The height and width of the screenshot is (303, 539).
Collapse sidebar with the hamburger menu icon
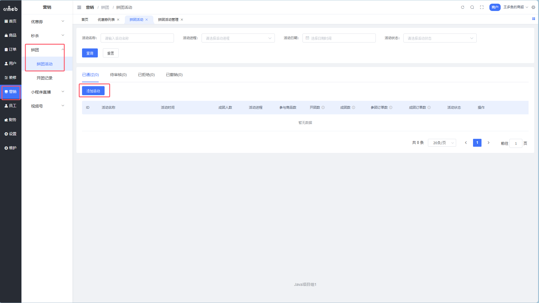pos(79,7)
